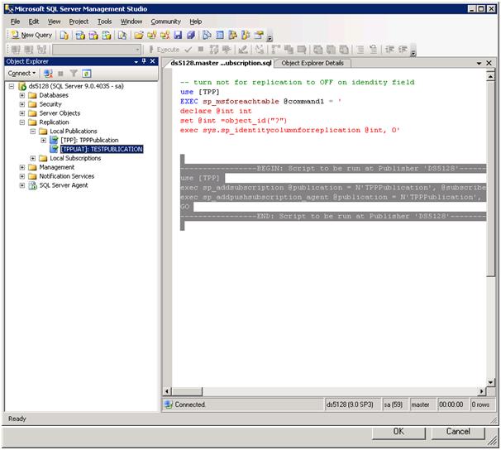Close the Object Explorer panel
The image size is (501, 450).
153,61
